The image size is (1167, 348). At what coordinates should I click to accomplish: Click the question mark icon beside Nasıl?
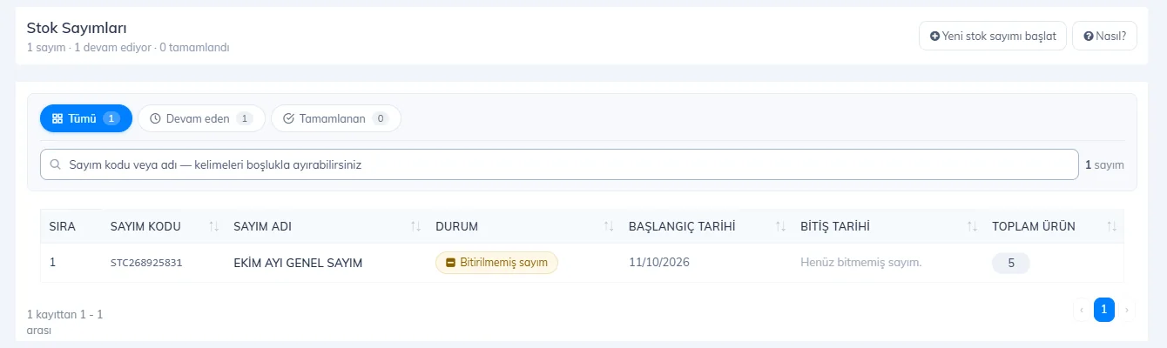tap(1088, 37)
